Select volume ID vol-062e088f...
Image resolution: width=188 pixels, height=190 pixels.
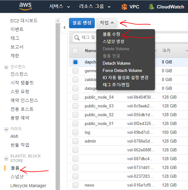pos(141,150)
